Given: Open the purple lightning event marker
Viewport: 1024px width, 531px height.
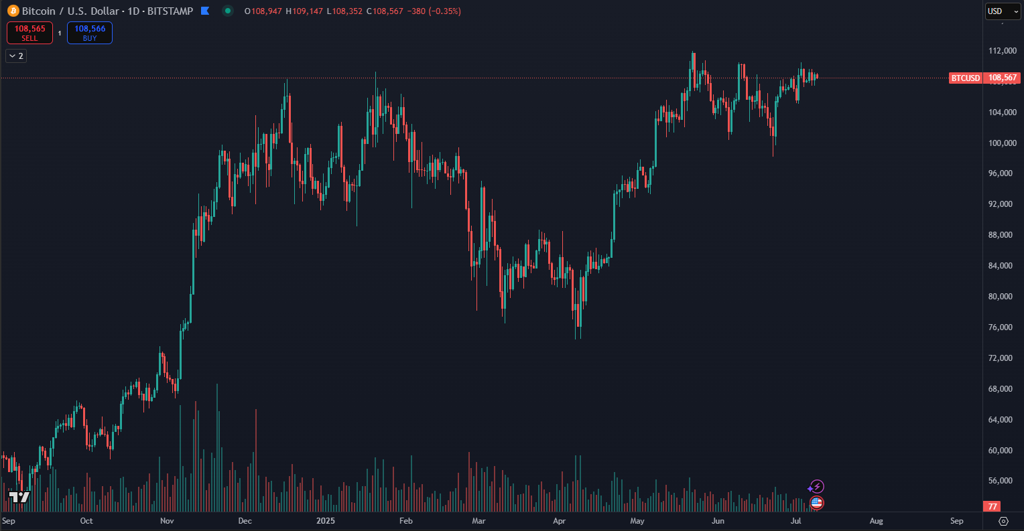Looking at the screenshot, I should 816,487.
